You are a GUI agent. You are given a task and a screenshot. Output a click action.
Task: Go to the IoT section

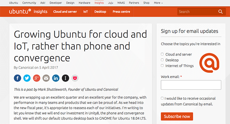pos(86,12)
